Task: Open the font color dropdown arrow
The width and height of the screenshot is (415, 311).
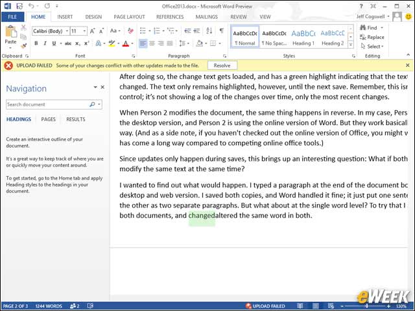Action: pos(132,43)
